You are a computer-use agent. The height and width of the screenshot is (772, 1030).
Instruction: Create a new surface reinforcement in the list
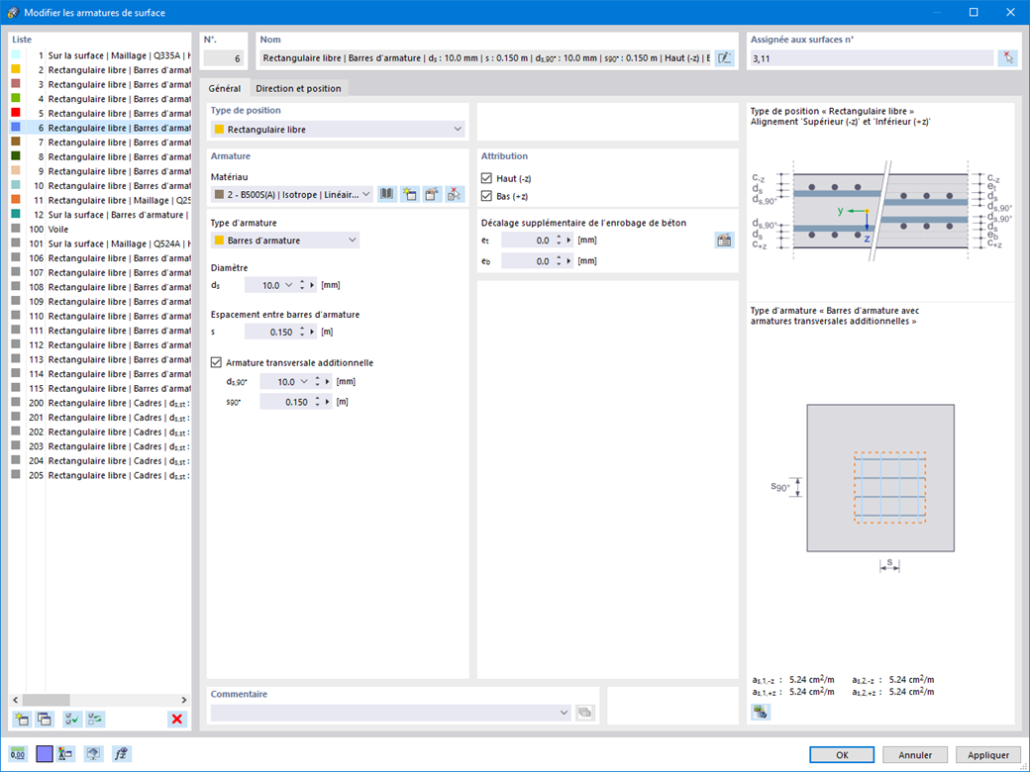coord(22,719)
